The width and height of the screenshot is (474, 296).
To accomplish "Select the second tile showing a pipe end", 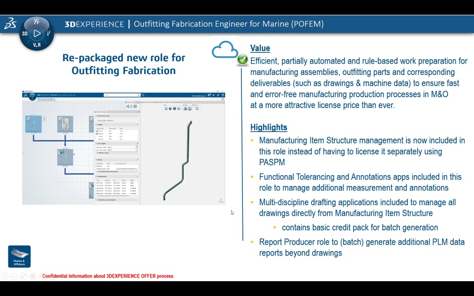I will pos(65,124).
